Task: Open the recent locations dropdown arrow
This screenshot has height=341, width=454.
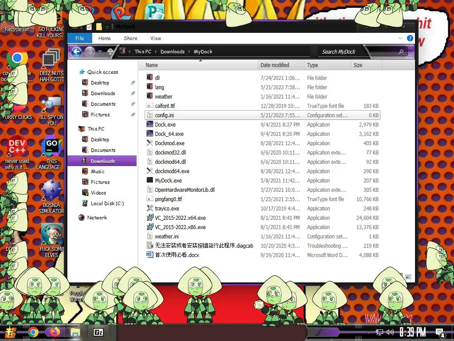Action: (x=101, y=52)
